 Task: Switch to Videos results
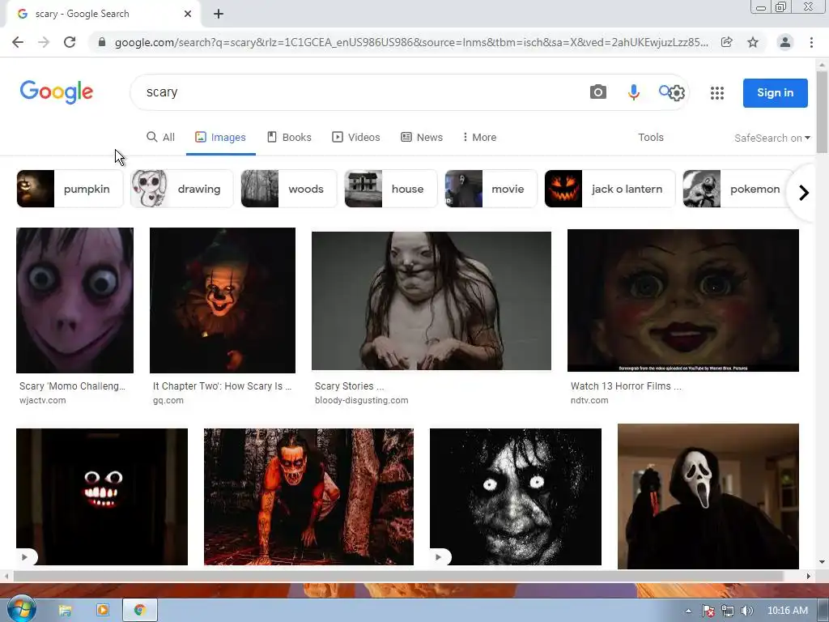[356, 138]
